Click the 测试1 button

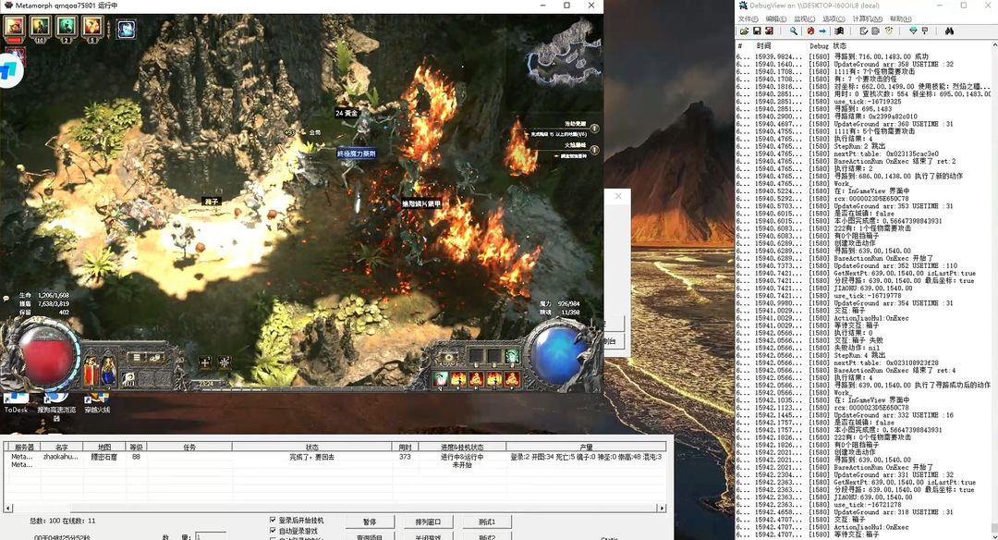pyautogui.click(x=487, y=522)
